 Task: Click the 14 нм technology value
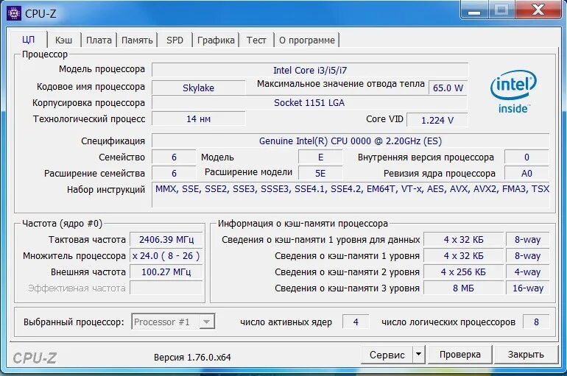click(x=198, y=118)
